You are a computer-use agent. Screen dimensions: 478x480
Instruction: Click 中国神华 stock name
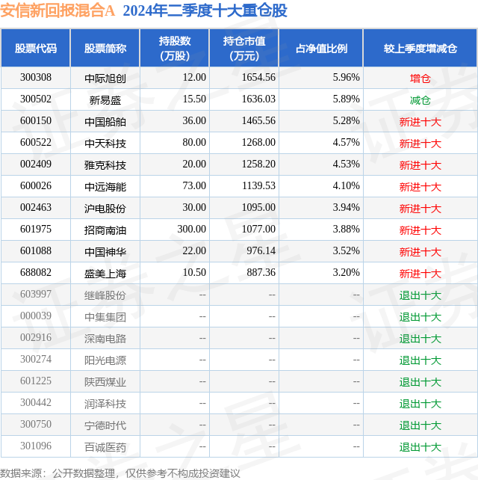click(105, 252)
